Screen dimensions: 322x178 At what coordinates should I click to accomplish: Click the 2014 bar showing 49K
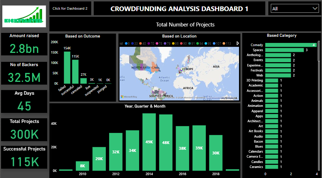[149, 142]
